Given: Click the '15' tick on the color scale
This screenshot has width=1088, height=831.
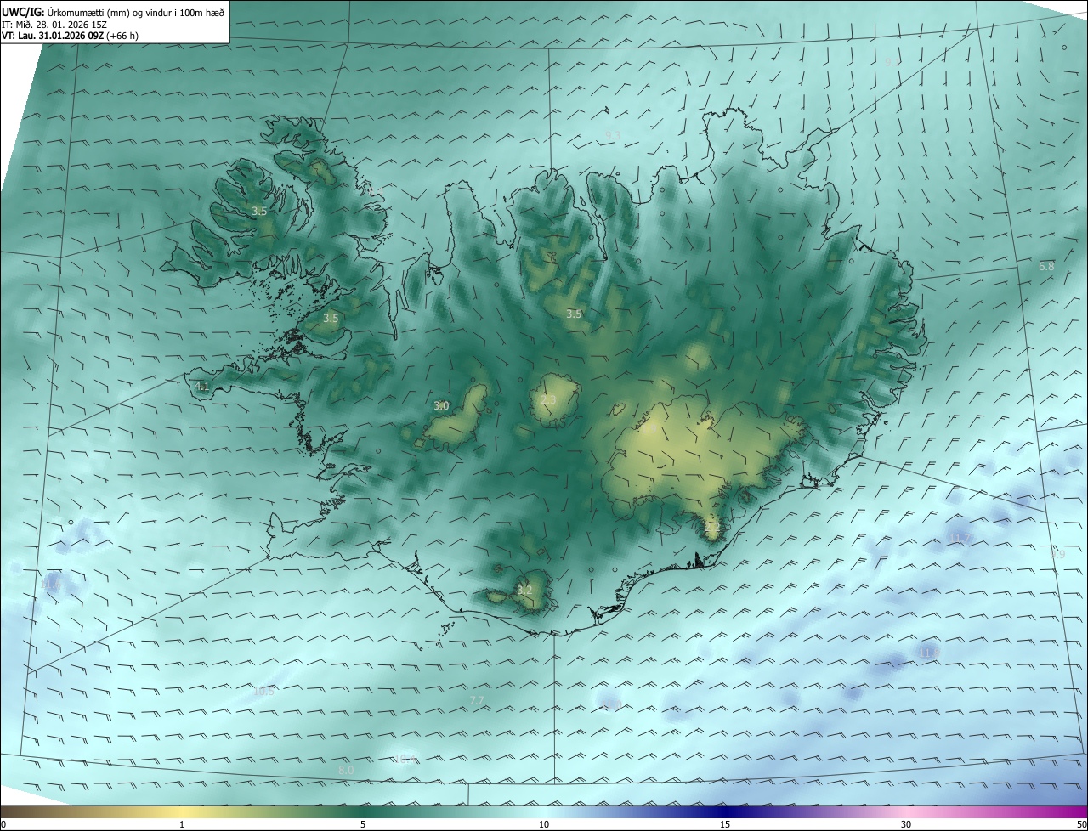Looking at the screenshot, I should (x=725, y=824).
